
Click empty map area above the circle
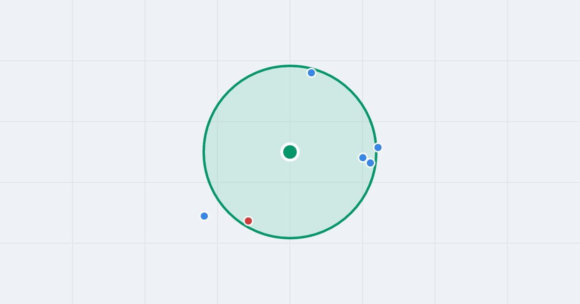(290, 31)
